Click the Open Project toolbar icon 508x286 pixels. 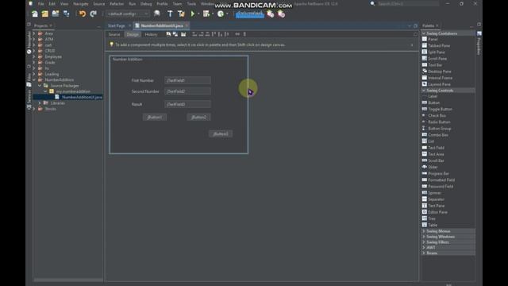click(x=56, y=14)
